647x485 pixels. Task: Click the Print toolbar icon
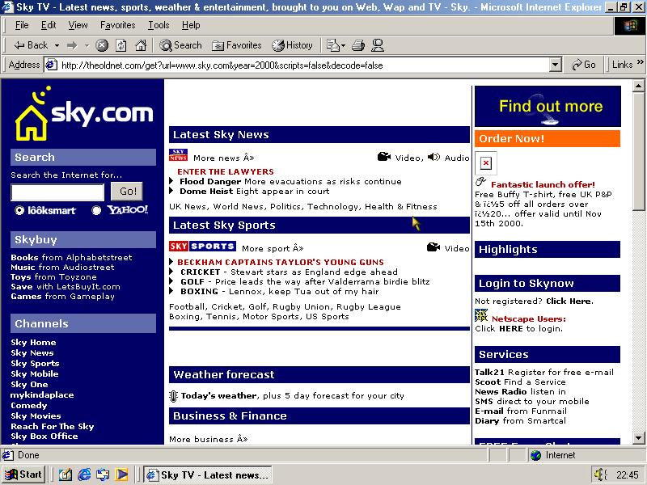pos(357,45)
